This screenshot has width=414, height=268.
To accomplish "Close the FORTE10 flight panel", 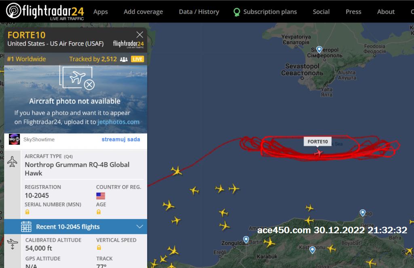I will tap(139, 35).
